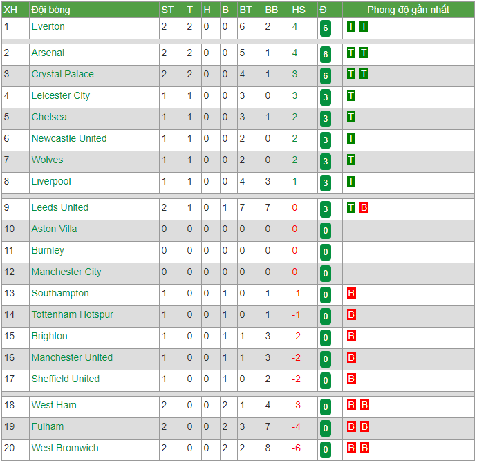The width and height of the screenshot is (477, 463).
Task: Click Chelsea's green points badge showing 3
Action: [325, 119]
